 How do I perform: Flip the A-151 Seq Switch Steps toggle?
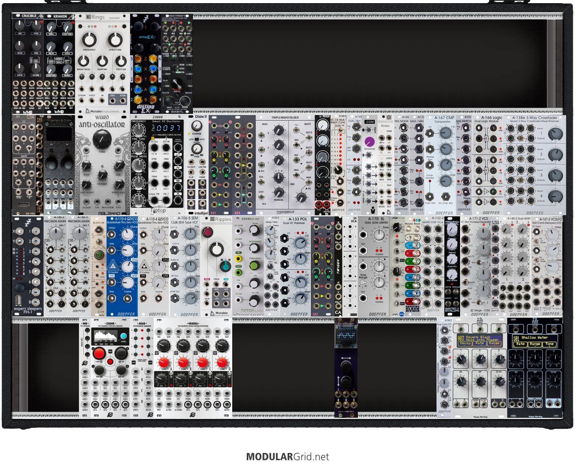pos(467,203)
